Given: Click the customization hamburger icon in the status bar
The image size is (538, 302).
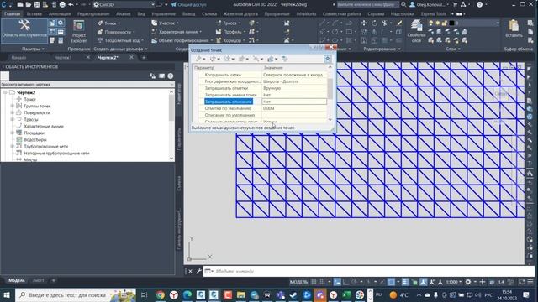Looking at the screenshot, I should click(x=530, y=282).
